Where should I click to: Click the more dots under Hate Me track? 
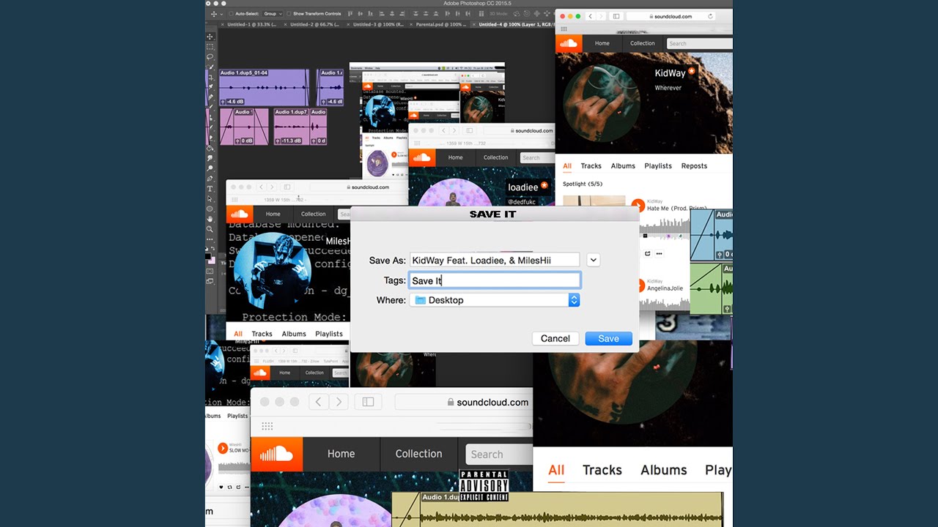point(659,254)
